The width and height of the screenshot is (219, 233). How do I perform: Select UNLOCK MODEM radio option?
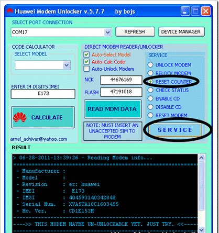click(150, 65)
